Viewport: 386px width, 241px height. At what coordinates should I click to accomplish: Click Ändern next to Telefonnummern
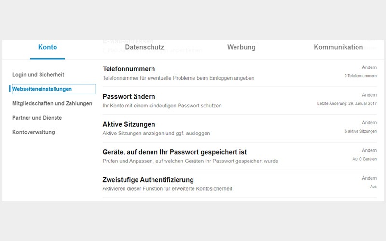(x=369, y=67)
